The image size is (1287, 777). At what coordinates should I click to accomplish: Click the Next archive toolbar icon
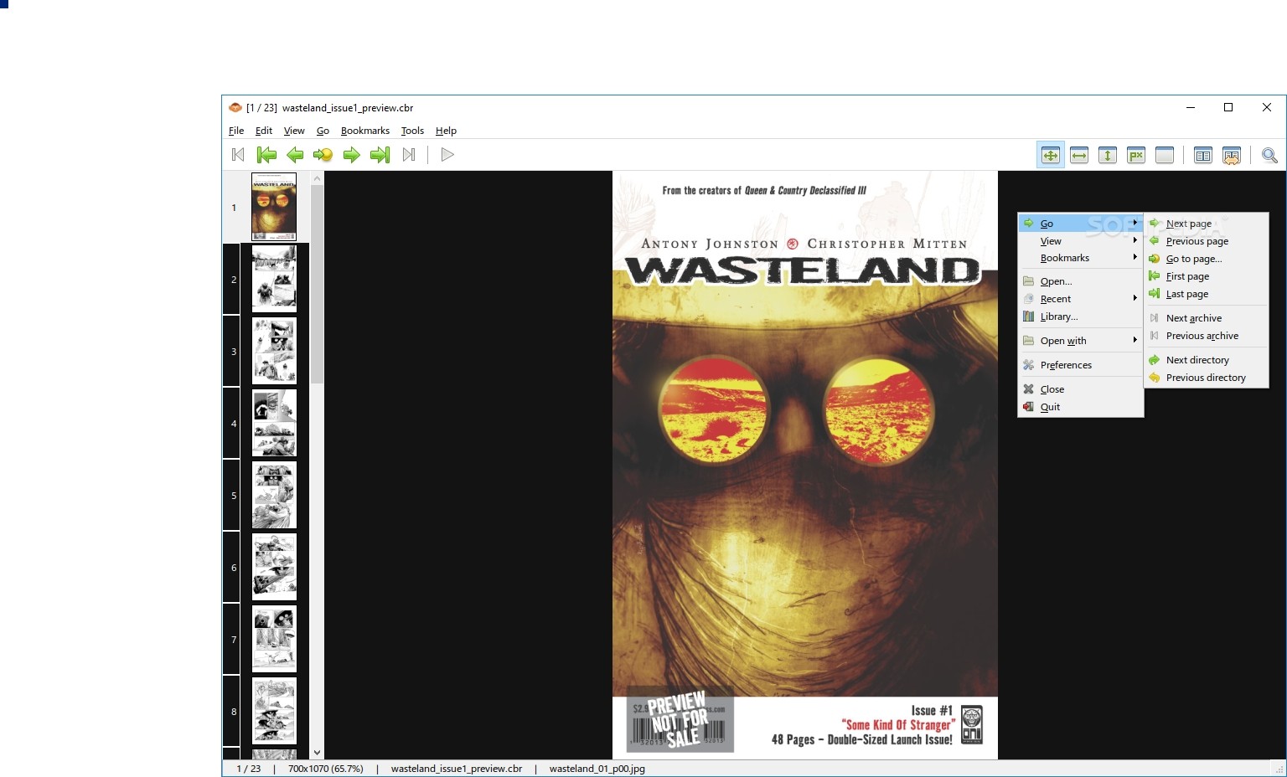click(409, 155)
